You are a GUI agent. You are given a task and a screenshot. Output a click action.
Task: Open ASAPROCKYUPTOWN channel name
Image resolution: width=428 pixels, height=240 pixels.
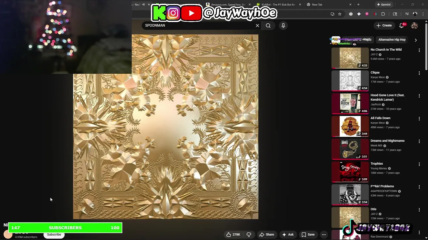384,191
